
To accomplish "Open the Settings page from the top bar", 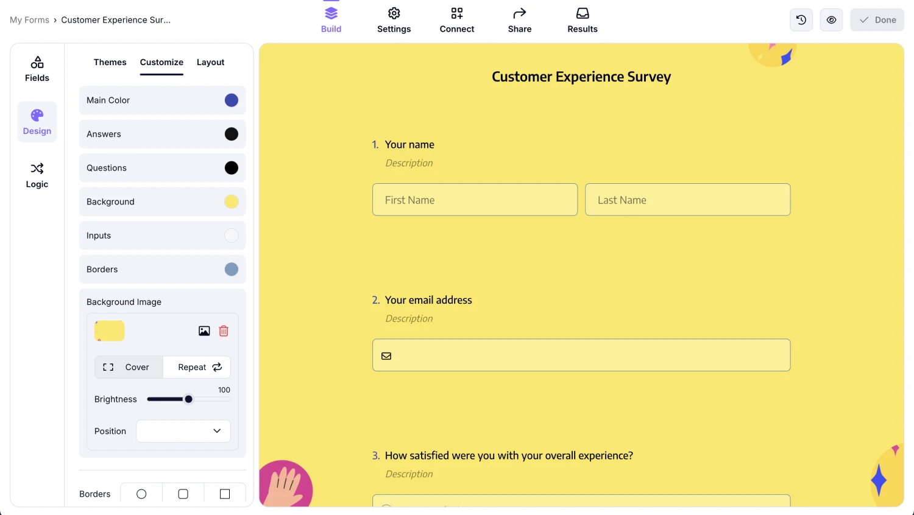I will pyautogui.click(x=394, y=19).
